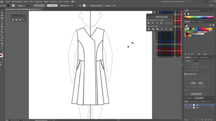The width and height of the screenshot is (216, 121).
Task: Open the Swatch Libraries menu icon
Action: (186, 54)
